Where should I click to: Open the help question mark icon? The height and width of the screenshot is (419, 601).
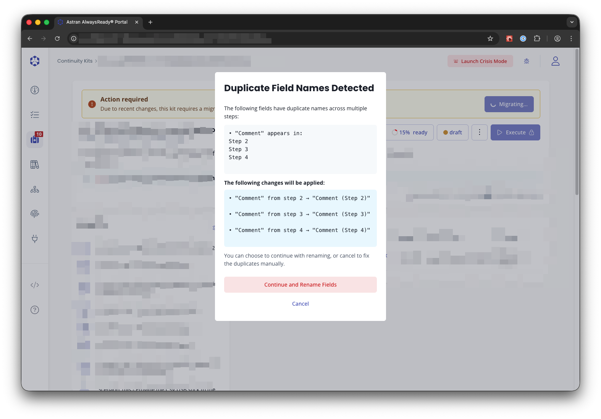tap(35, 310)
